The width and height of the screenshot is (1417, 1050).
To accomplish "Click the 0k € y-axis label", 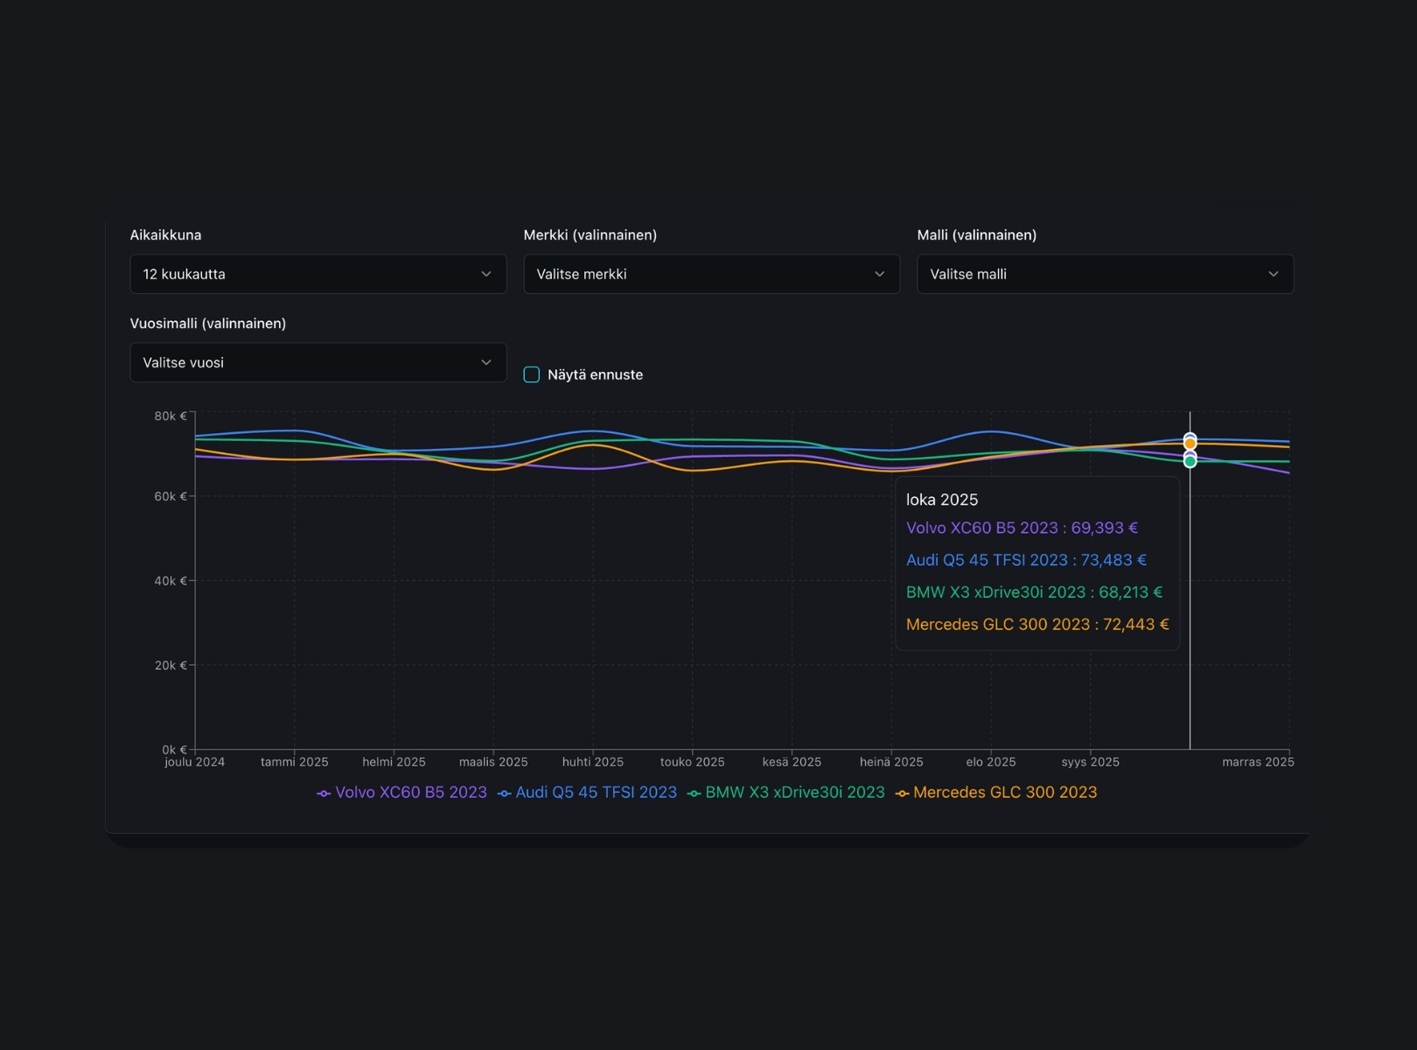I will pyautogui.click(x=174, y=749).
